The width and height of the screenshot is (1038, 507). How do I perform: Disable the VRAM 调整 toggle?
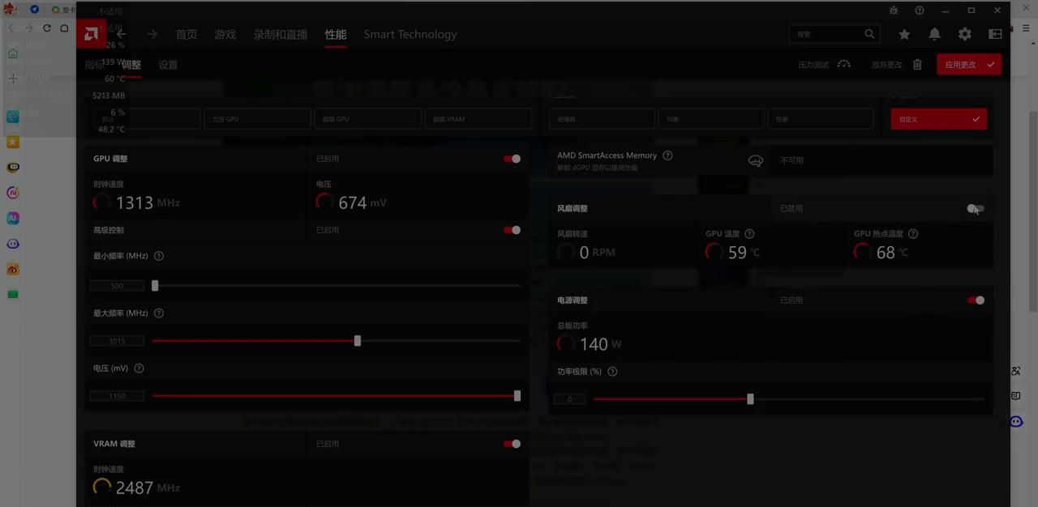[x=512, y=444]
